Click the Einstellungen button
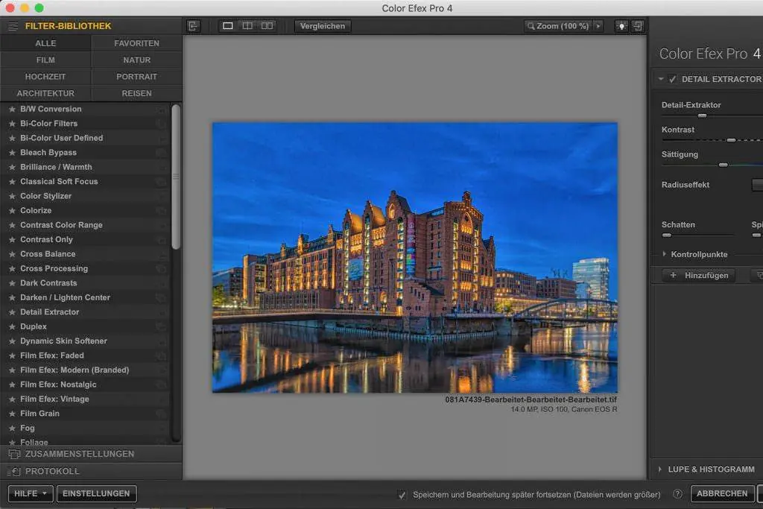The height and width of the screenshot is (509, 763). click(97, 493)
